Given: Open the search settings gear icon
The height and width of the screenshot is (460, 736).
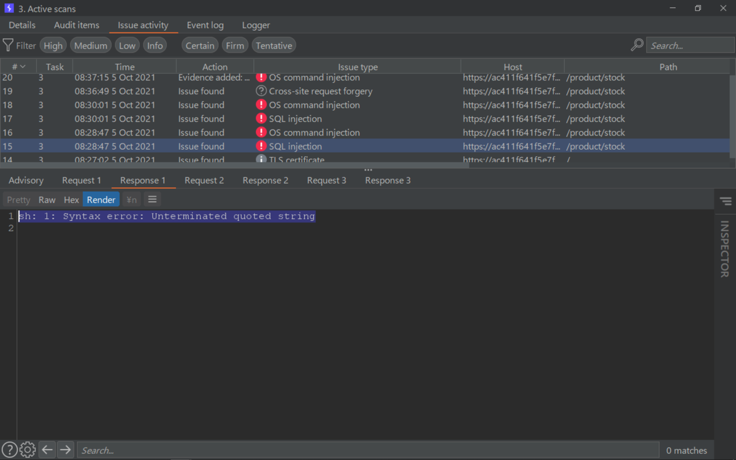Looking at the screenshot, I should pyautogui.click(x=28, y=450).
